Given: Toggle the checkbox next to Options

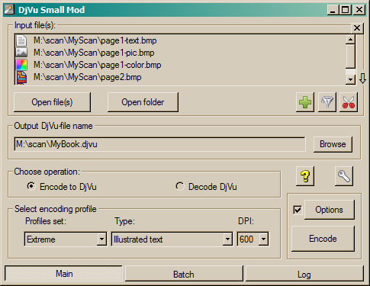Looking at the screenshot, I should point(298,210).
